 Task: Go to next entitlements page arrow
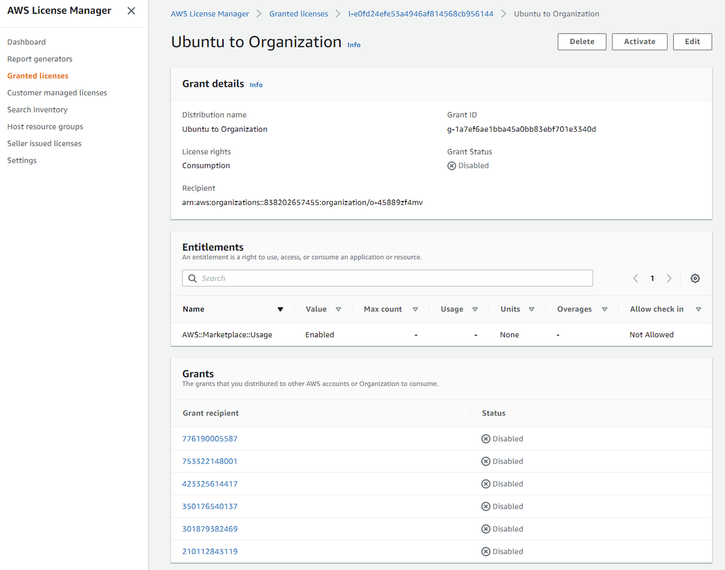click(669, 278)
